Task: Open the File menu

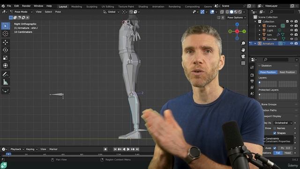Action: (x=9, y=6)
